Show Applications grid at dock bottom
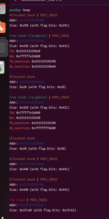The height and width of the screenshot is (219, 109). pos(2,218)
